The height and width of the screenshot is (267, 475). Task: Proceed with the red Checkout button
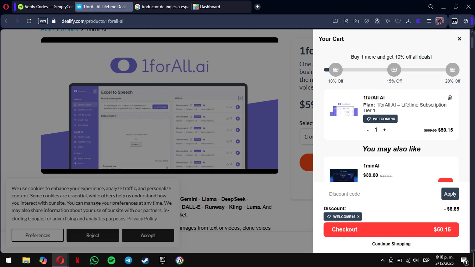click(391, 230)
